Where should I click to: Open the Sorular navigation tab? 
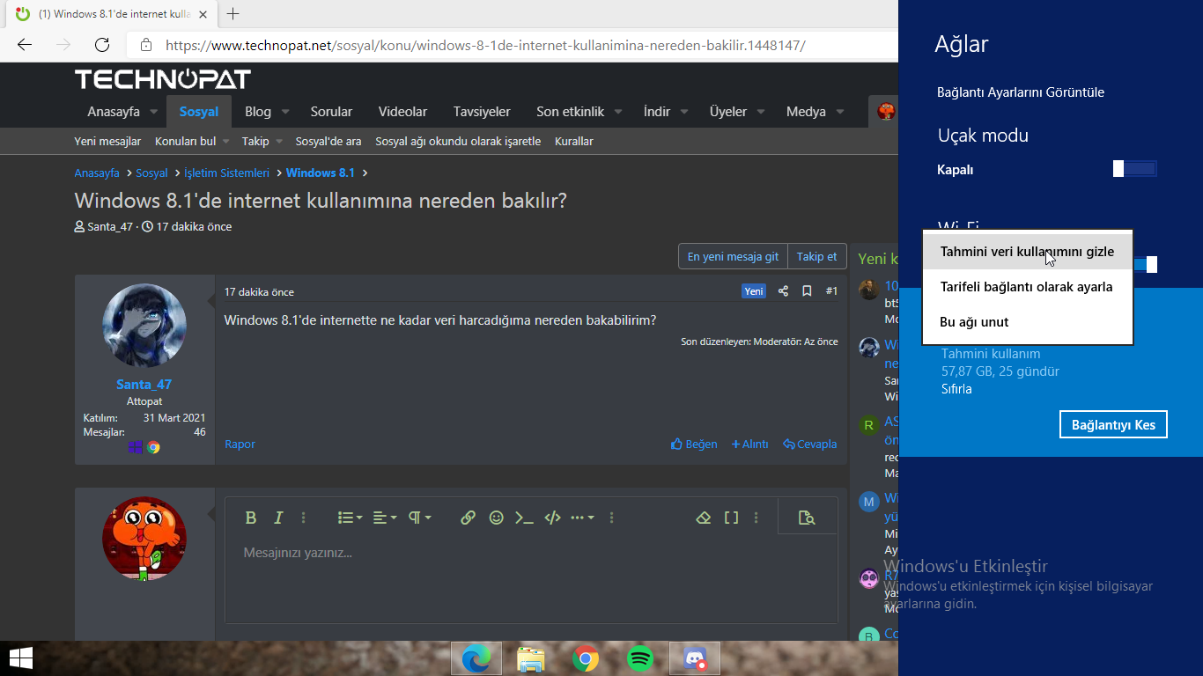331,112
